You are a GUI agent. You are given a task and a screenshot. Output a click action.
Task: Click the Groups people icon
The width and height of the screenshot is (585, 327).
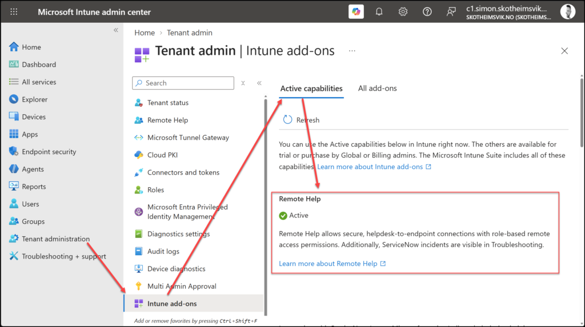pyautogui.click(x=14, y=221)
